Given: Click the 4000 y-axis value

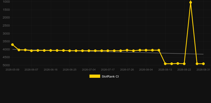Looking at the screenshot, I should point(6,49).
